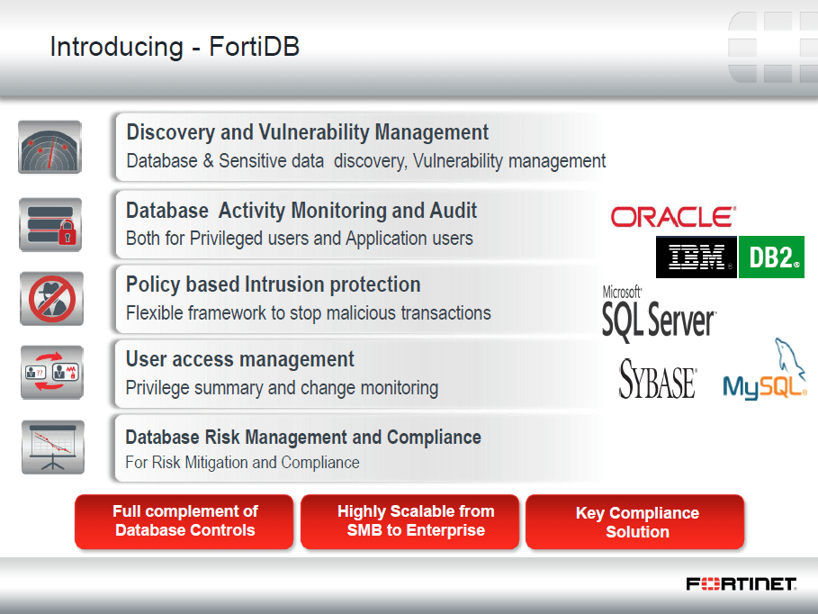Click the user access swap icon
This screenshot has height=614, width=818.
coord(50,373)
